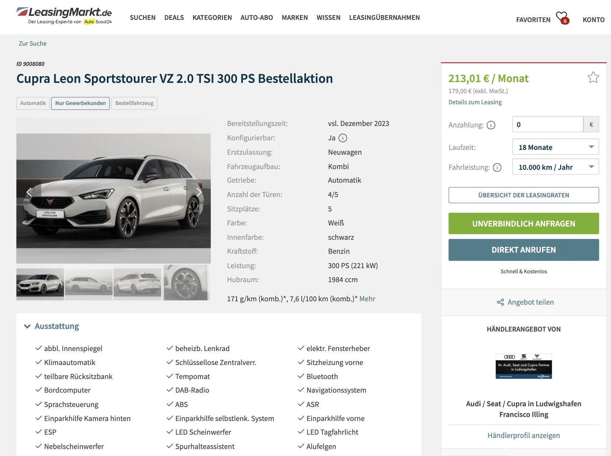Show next car image arrow
The height and width of the screenshot is (456, 611).
click(199, 192)
